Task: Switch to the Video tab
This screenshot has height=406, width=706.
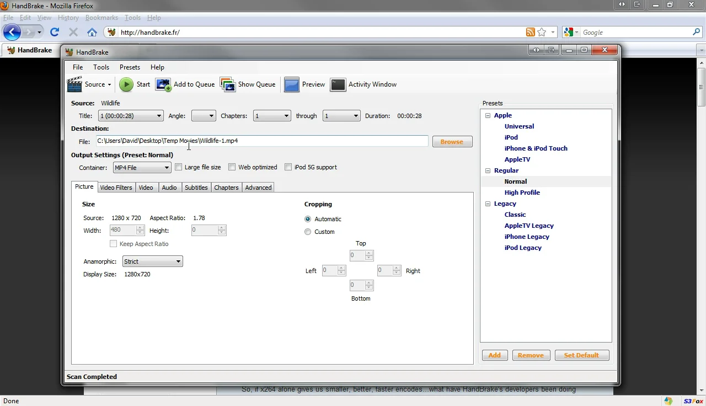Action: (146, 188)
